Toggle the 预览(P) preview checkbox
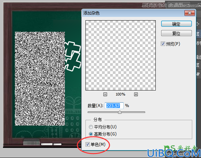Screen dimensions: 201x158 (x=163, y=44)
